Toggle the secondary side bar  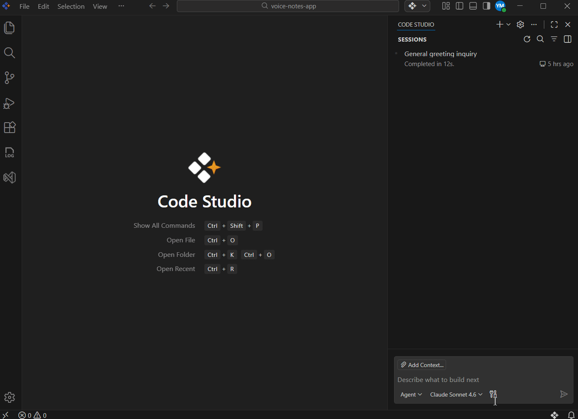[x=486, y=6]
